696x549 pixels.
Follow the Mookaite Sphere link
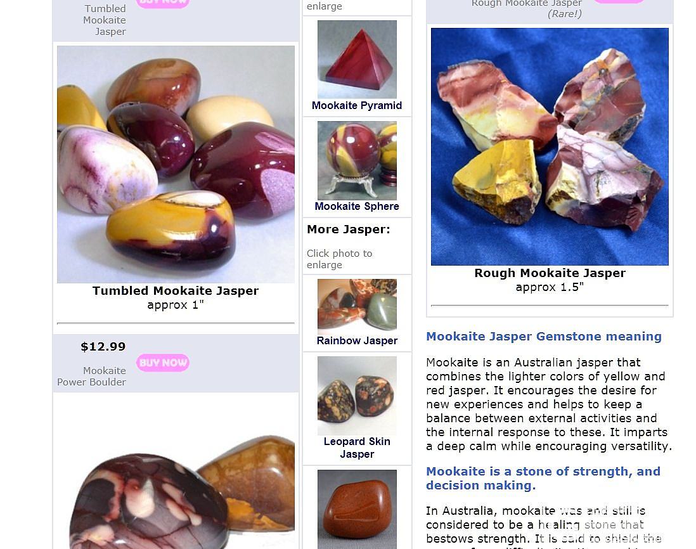tap(357, 207)
